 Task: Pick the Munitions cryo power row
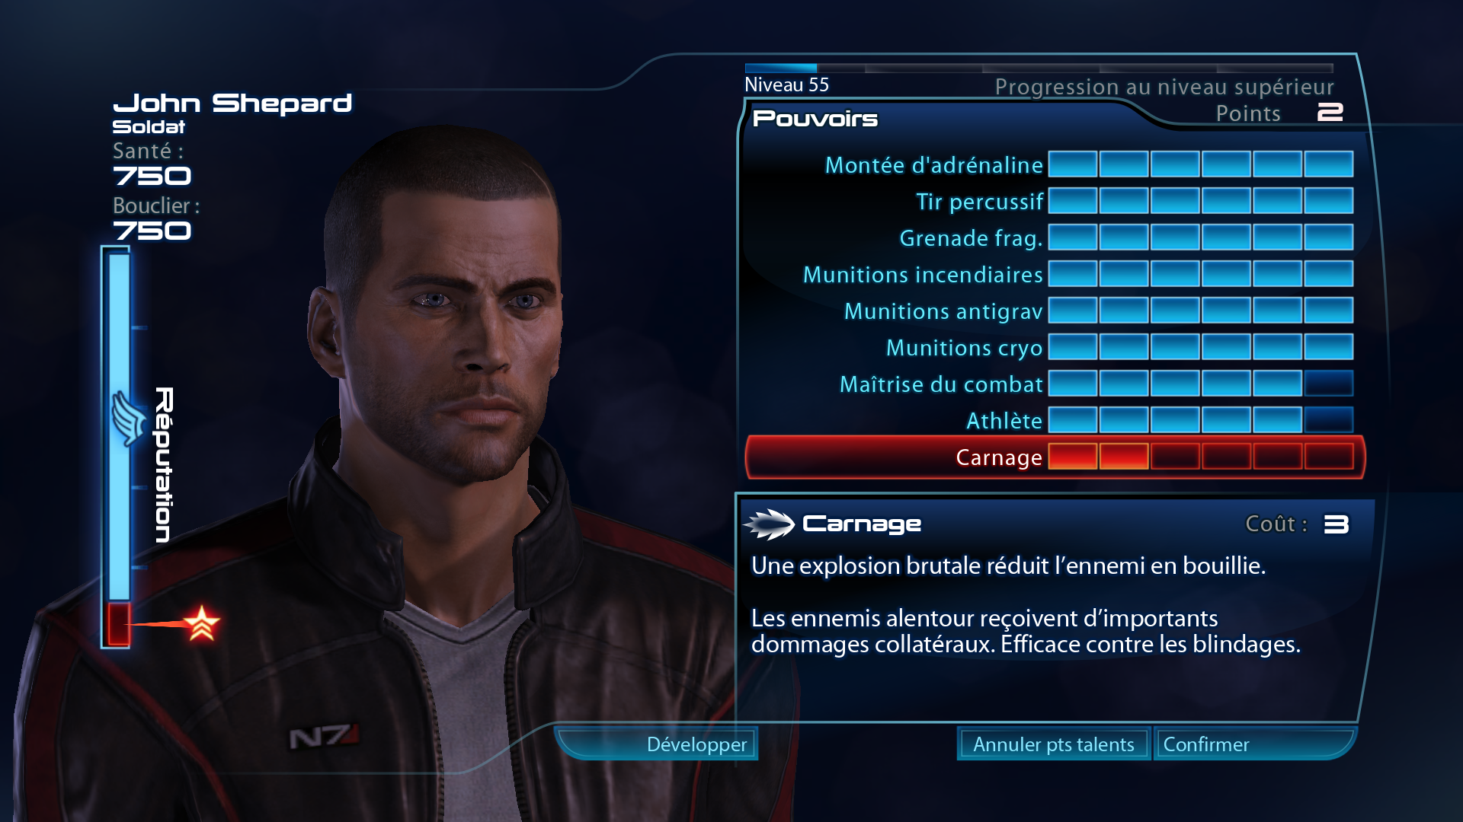click(1052, 347)
